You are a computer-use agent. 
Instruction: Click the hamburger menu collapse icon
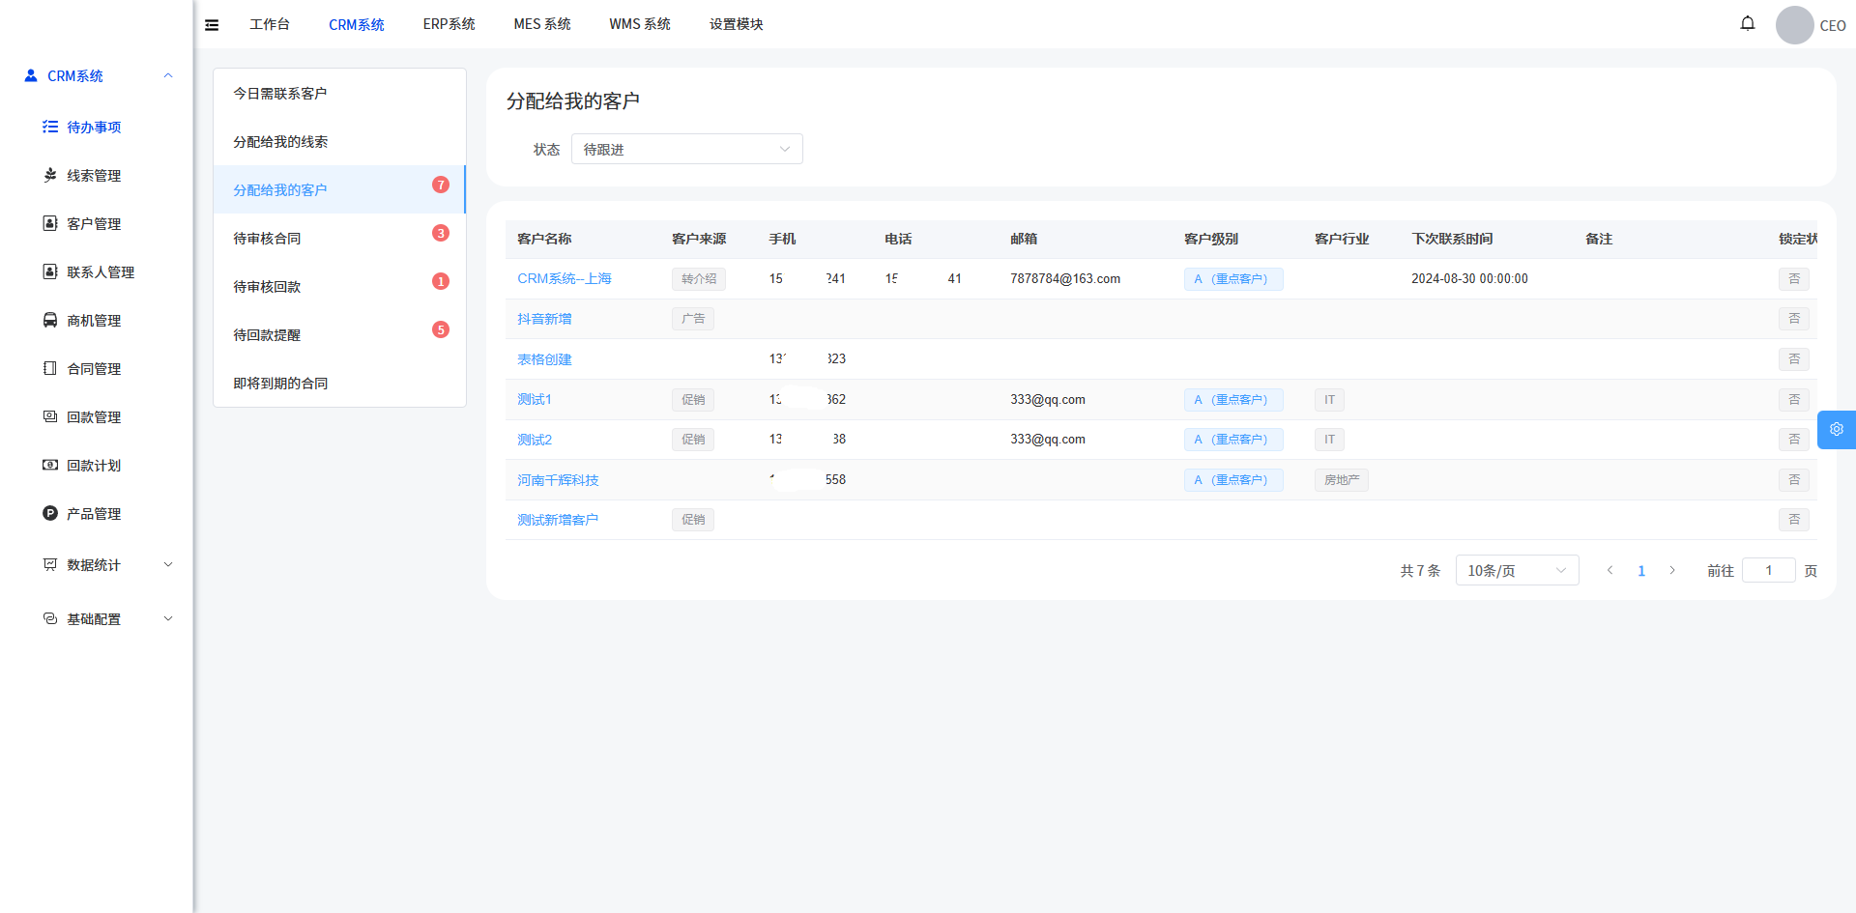tap(212, 25)
